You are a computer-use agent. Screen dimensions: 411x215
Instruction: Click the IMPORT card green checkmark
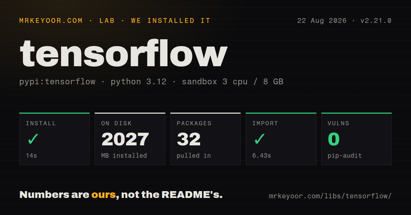coord(259,139)
